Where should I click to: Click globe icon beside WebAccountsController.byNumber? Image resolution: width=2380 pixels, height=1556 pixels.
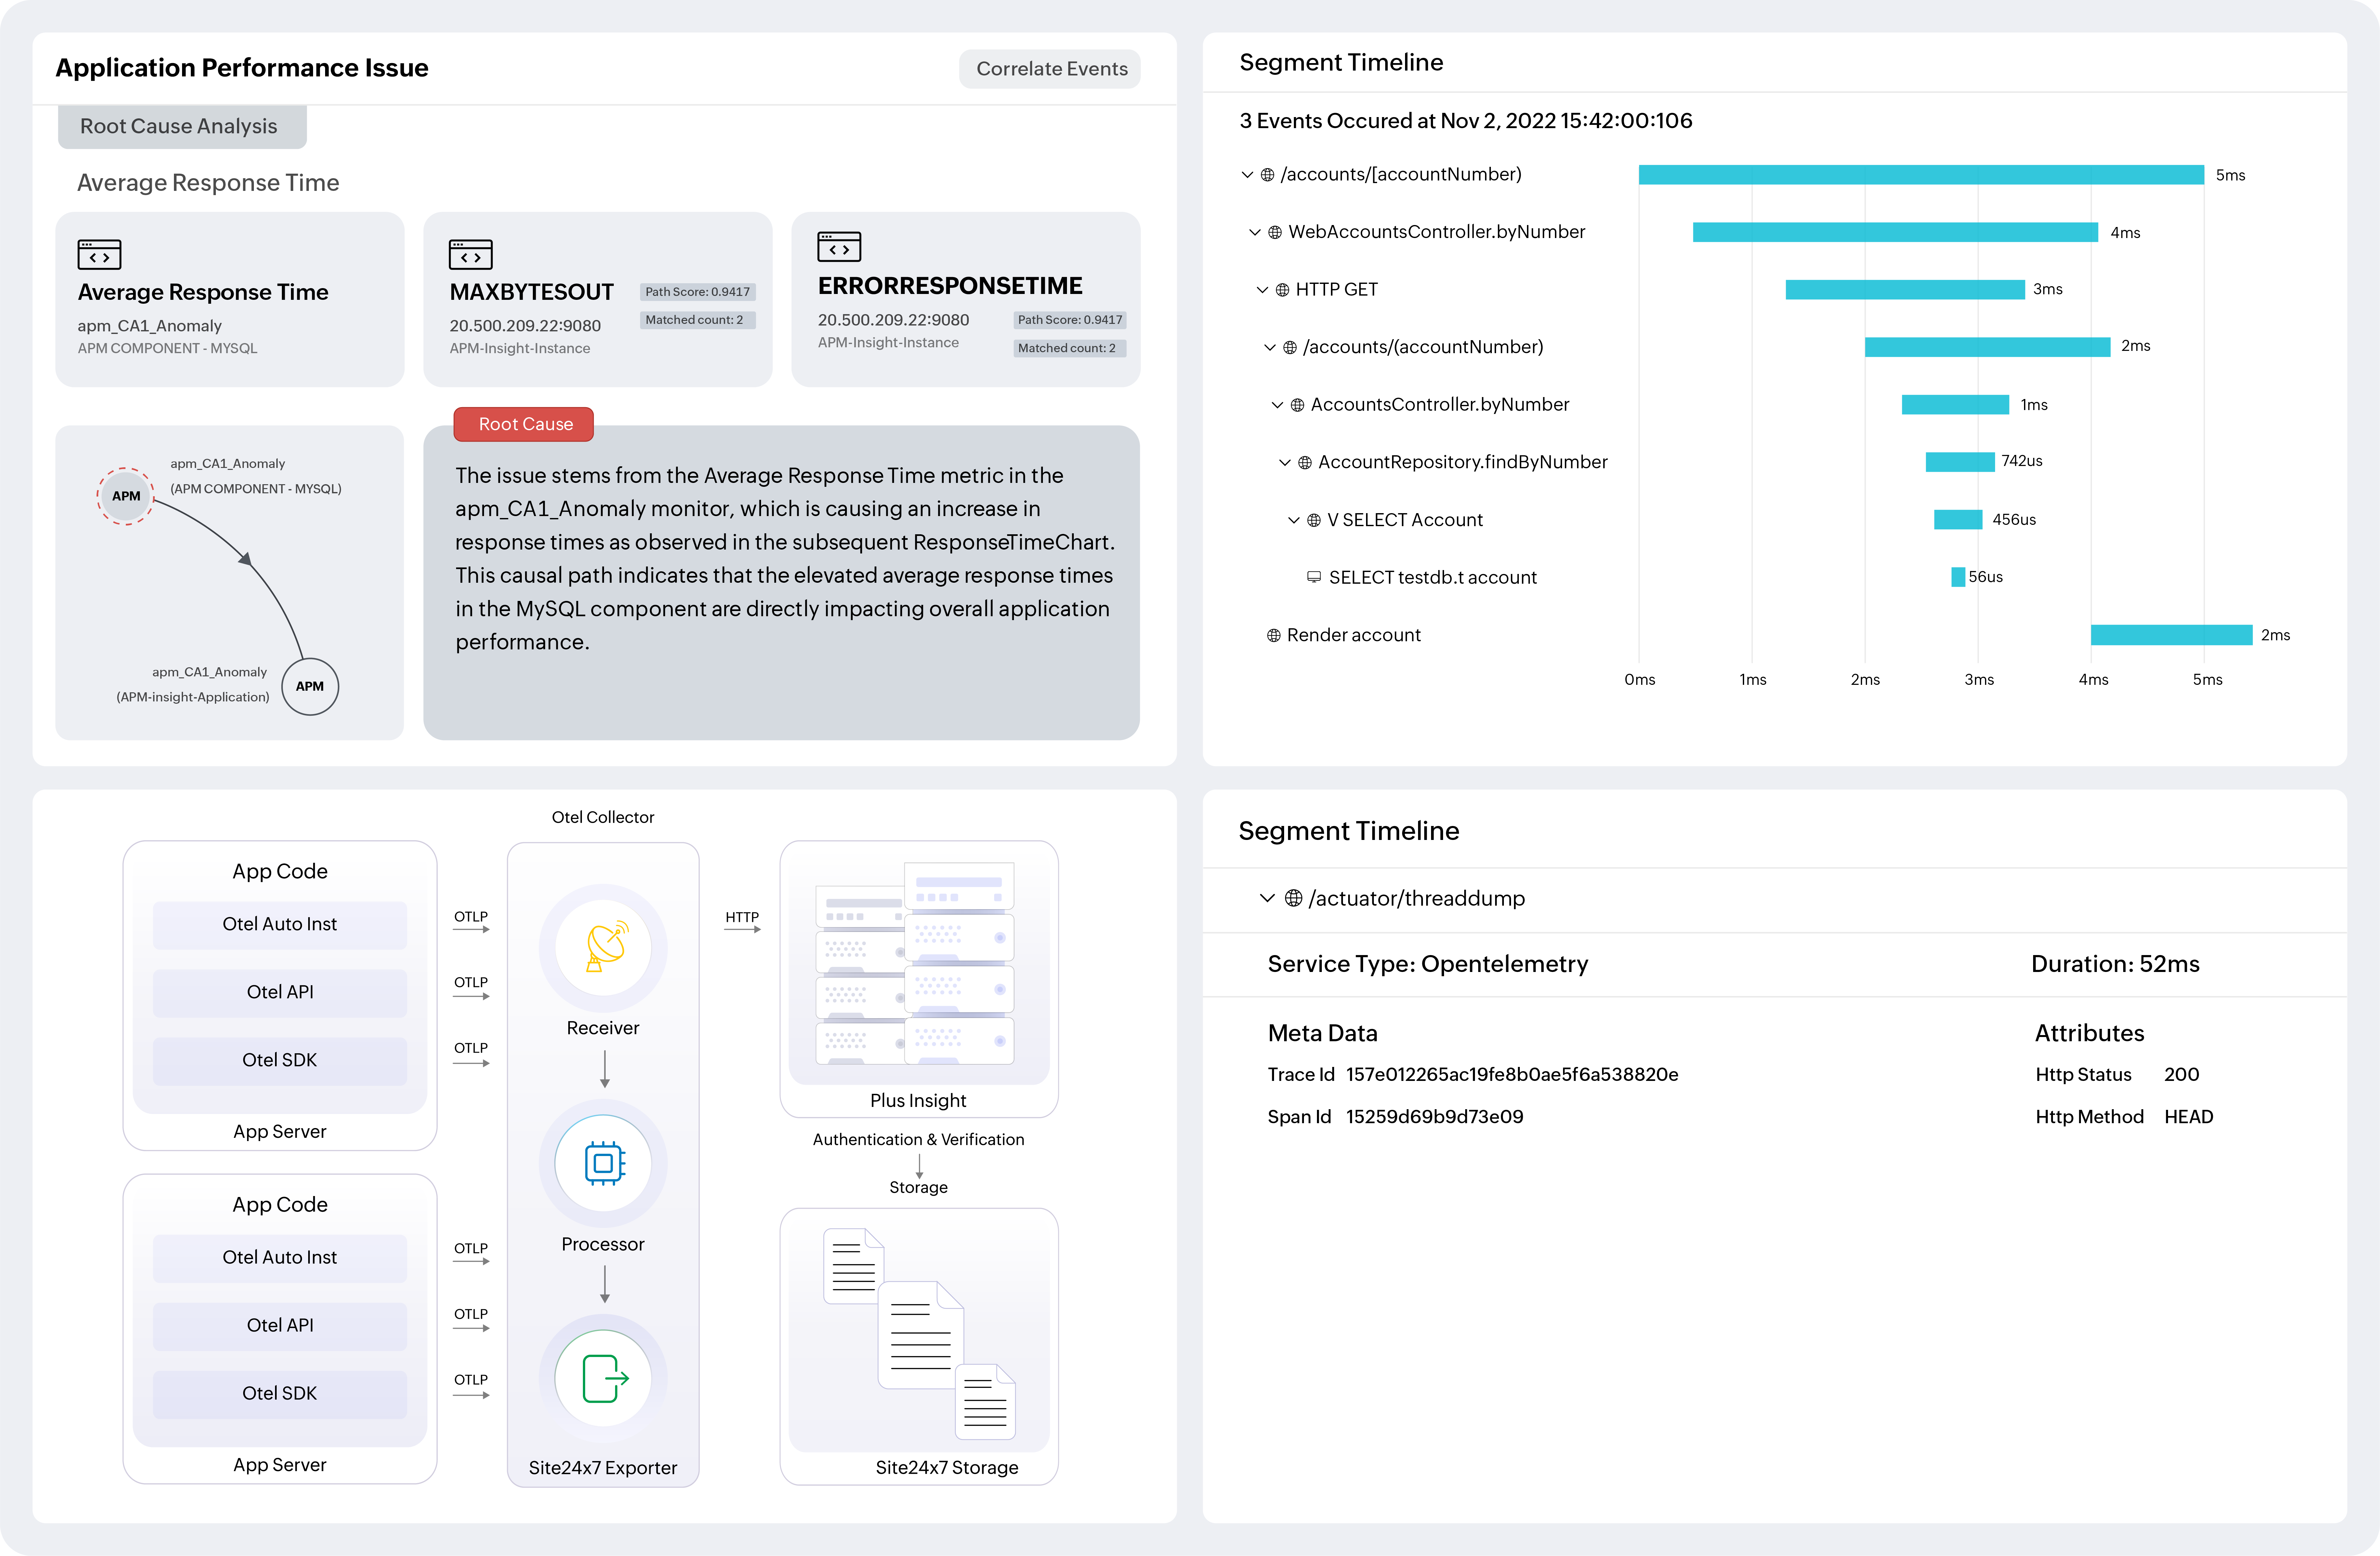(1275, 232)
